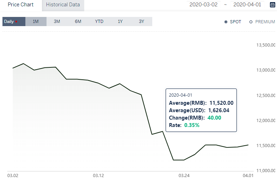Click the 04.01 endpoint on the price line
This screenshot has height=182, width=277.
(248, 145)
